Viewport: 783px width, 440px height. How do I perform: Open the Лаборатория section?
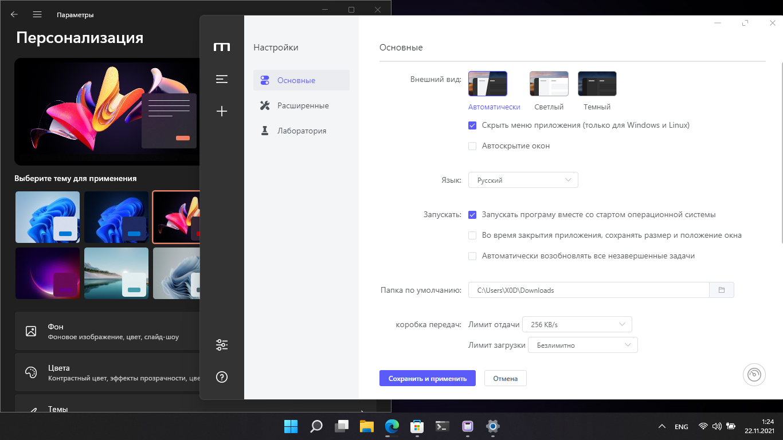pos(301,131)
